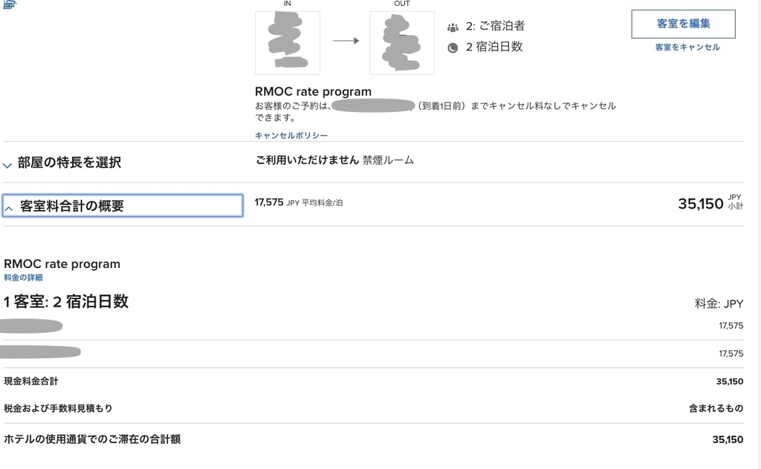761x469 pixels.
Task: Click the guests icon beside ご宿泊者
Action: click(x=453, y=27)
